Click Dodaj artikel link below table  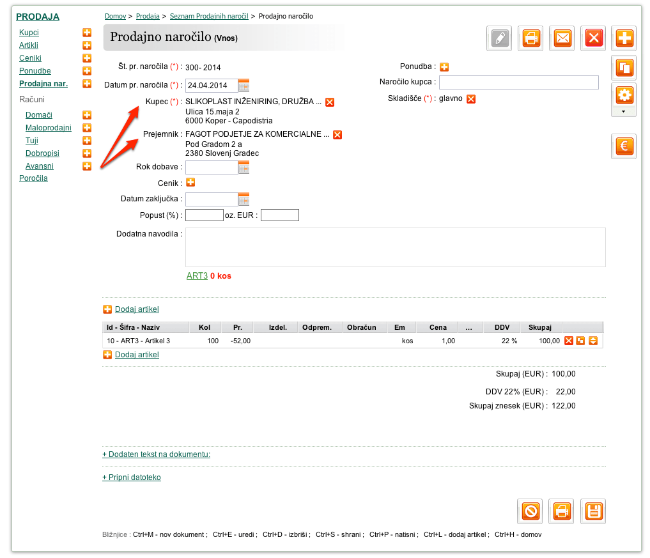coord(137,355)
